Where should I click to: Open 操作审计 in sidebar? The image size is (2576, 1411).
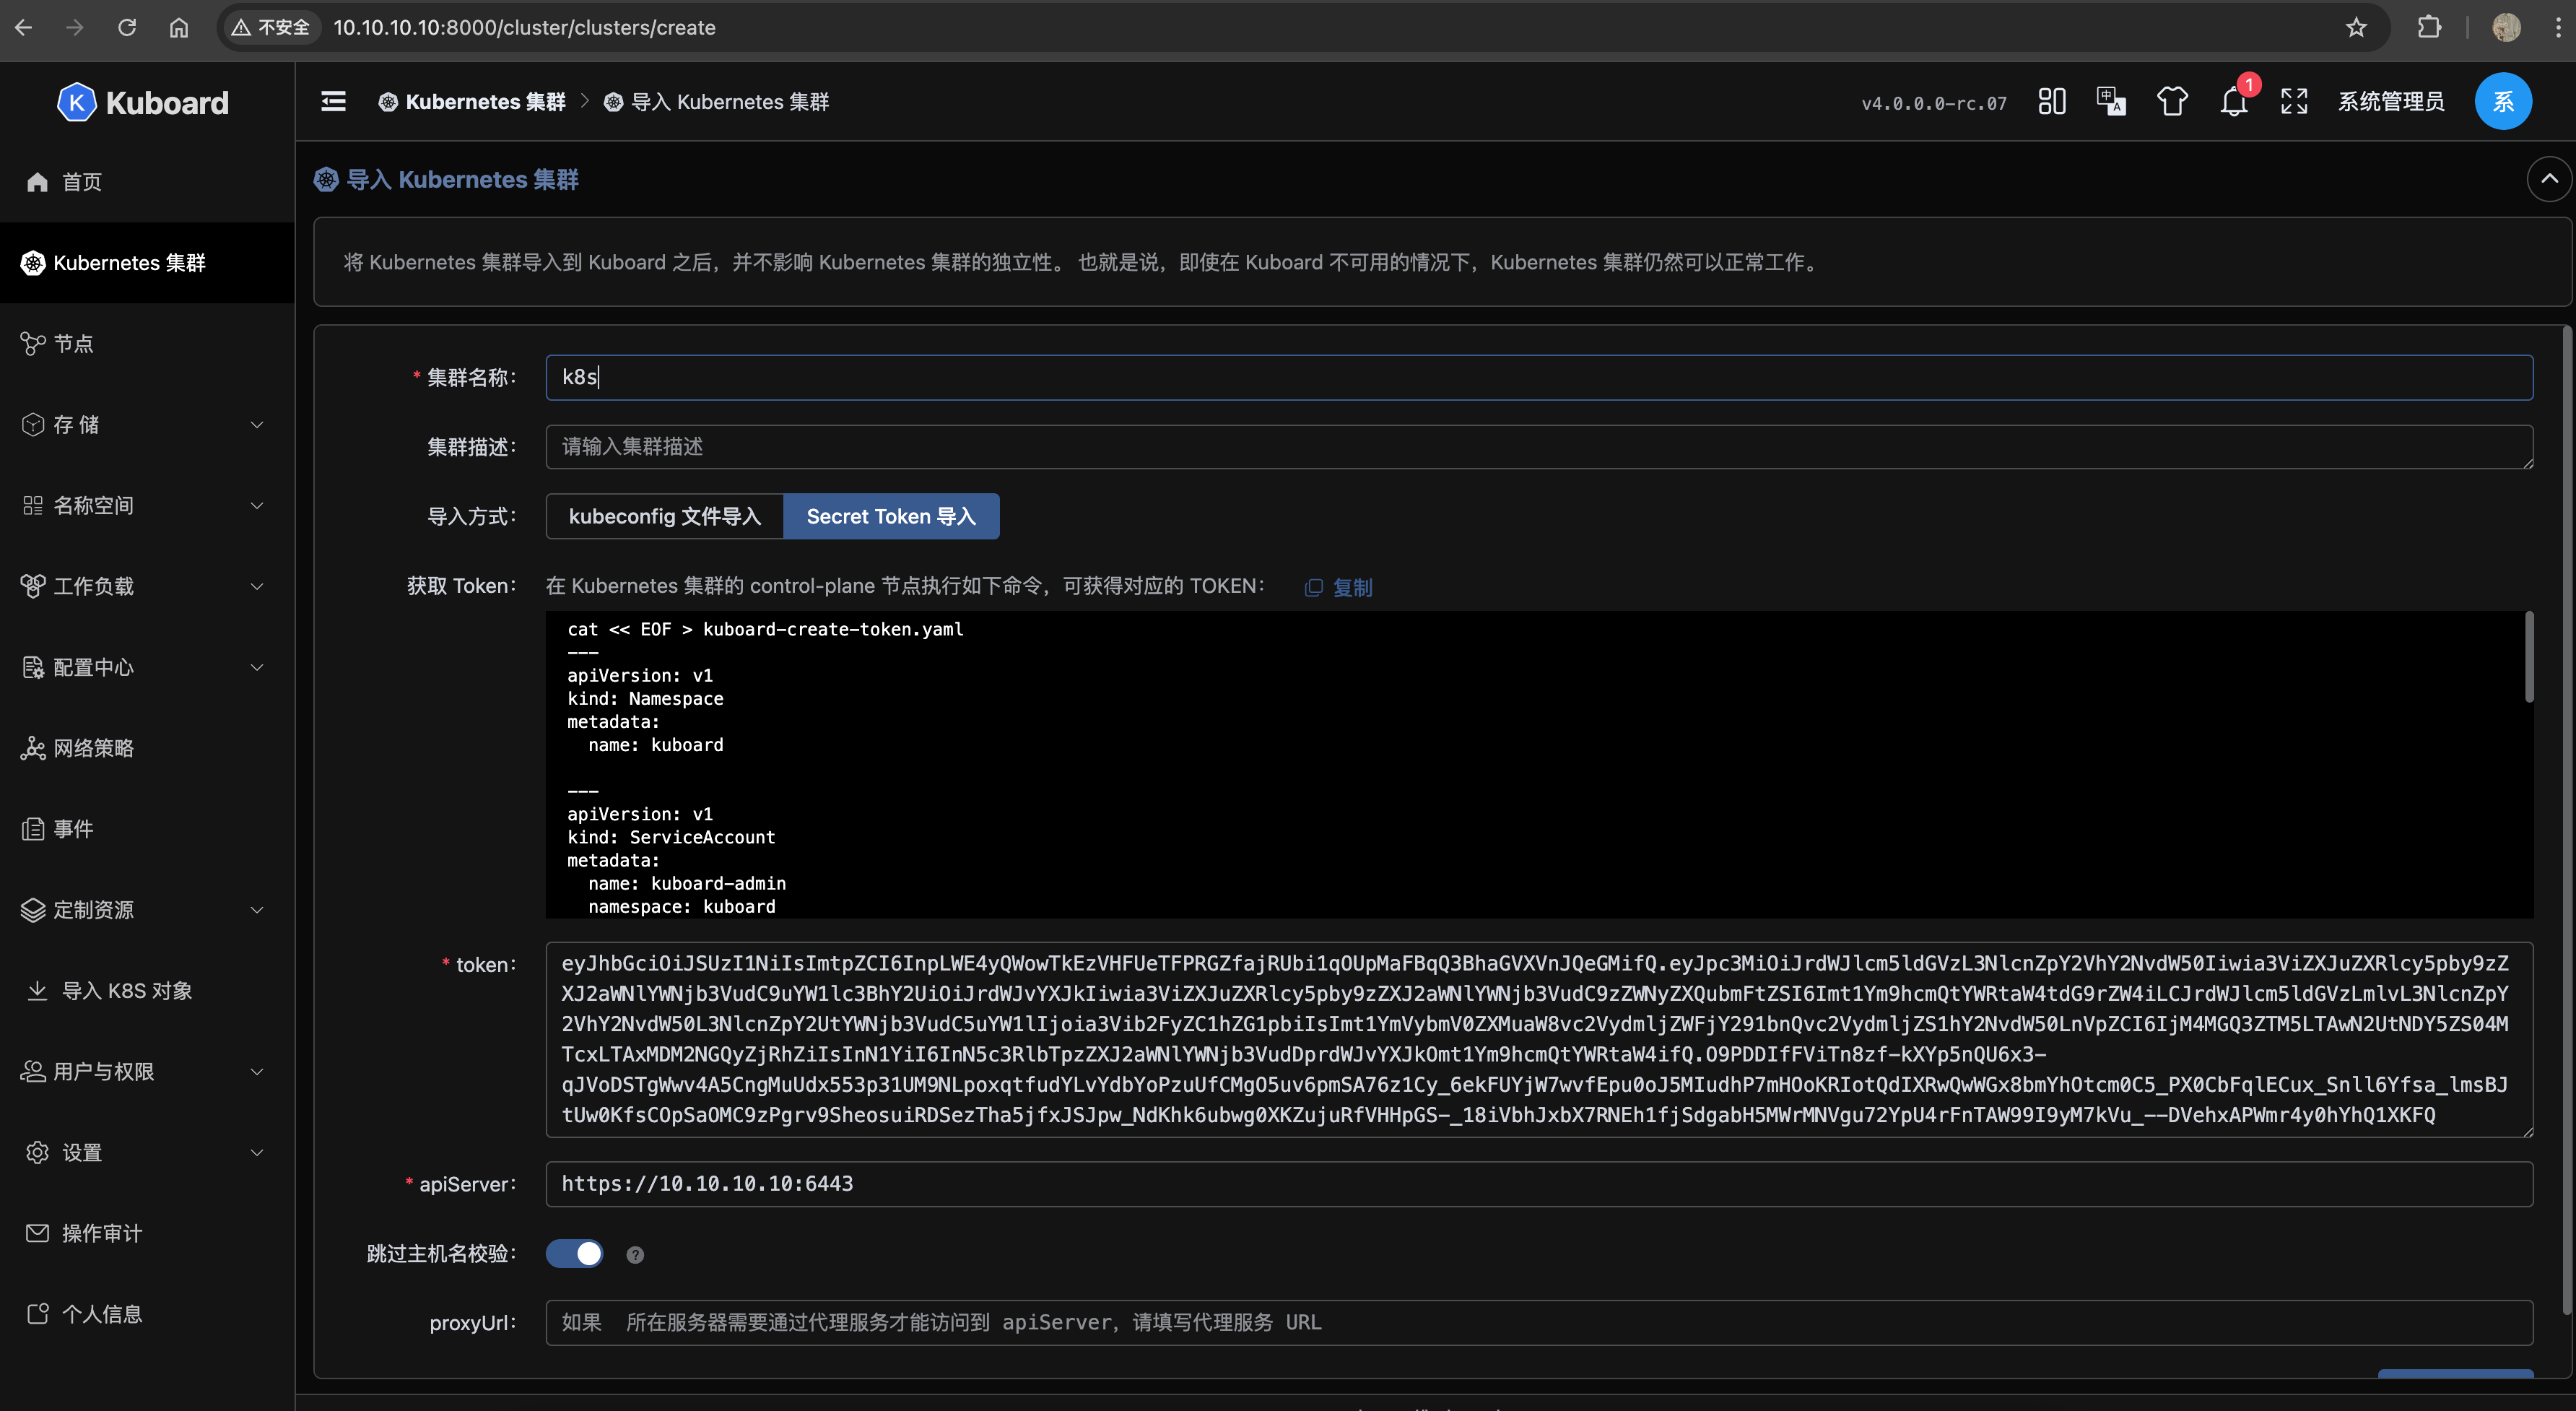point(147,1233)
